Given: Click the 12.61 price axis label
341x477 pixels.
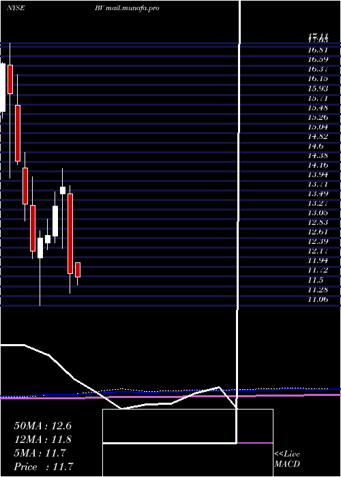Looking at the screenshot, I should 318,232.
